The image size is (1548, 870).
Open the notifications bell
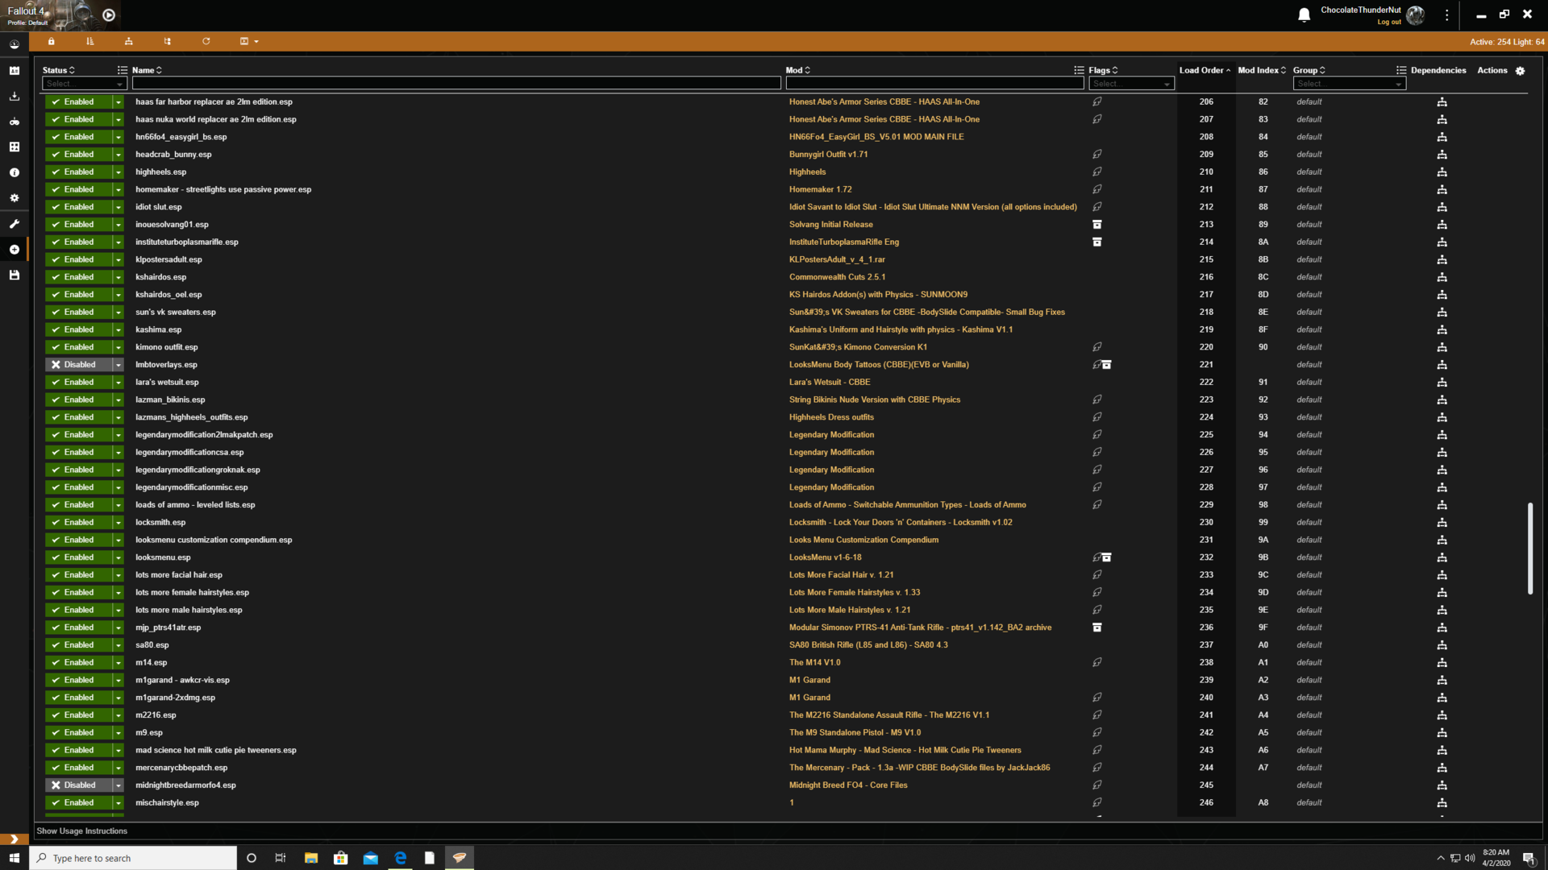pyautogui.click(x=1304, y=14)
